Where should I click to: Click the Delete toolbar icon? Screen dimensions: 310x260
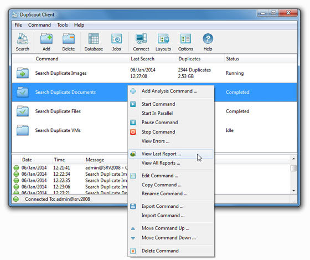click(x=69, y=42)
